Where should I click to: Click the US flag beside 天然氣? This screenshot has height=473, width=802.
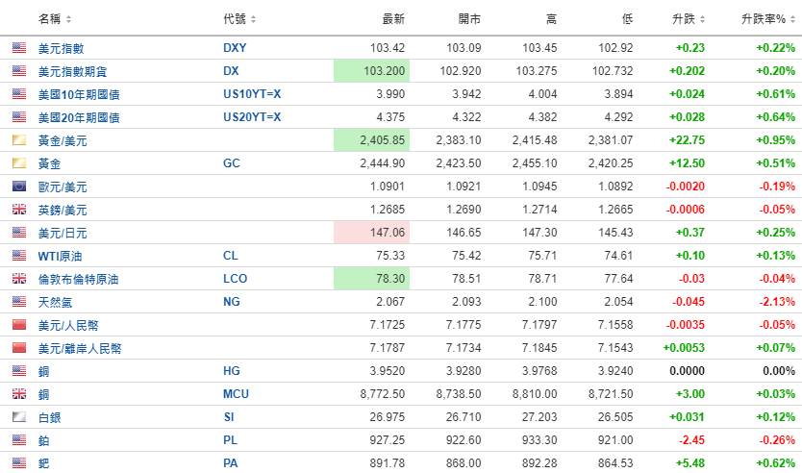click(x=19, y=302)
